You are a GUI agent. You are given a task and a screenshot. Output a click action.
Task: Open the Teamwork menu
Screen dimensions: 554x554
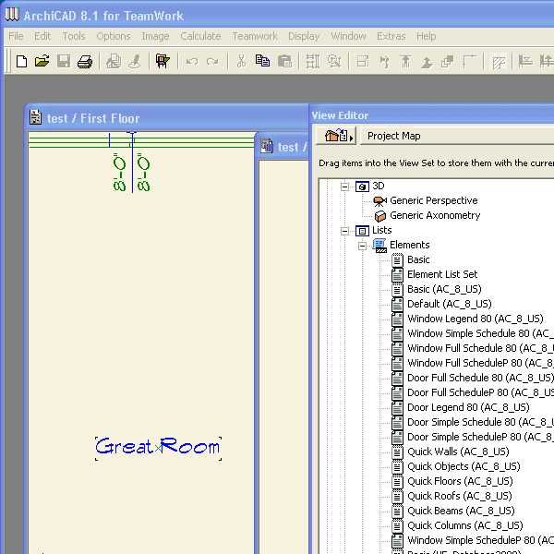tap(255, 36)
